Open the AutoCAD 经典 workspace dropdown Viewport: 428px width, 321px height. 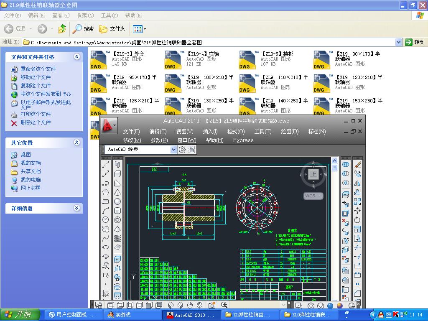[x=174, y=150]
